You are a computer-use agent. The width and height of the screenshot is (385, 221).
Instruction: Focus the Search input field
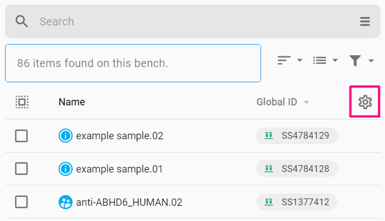[192, 21]
